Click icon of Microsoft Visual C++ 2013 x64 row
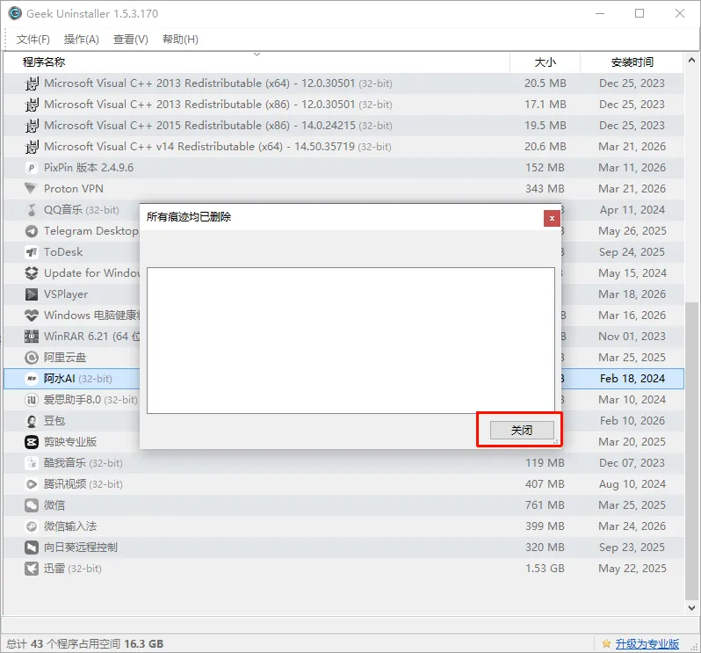The width and height of the screenshot is (701, 653). [32, 83]
